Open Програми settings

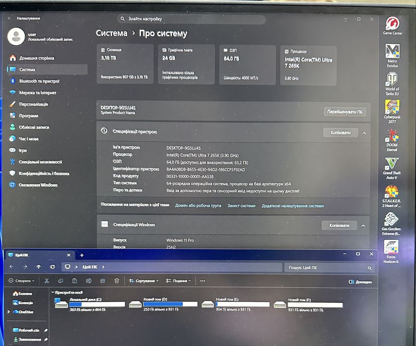(47, 116)
